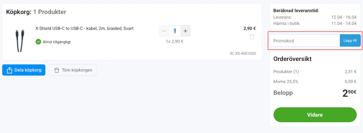Open the X-Shield USB-C cable product link

click(x=84, y=29)
